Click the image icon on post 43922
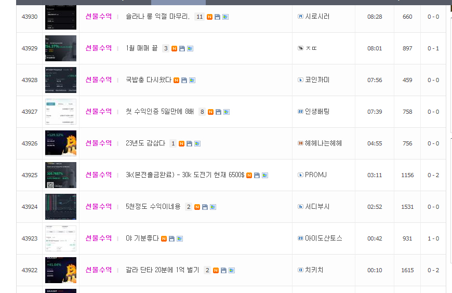This screenshot has height=293, width=452. point(232,271)
